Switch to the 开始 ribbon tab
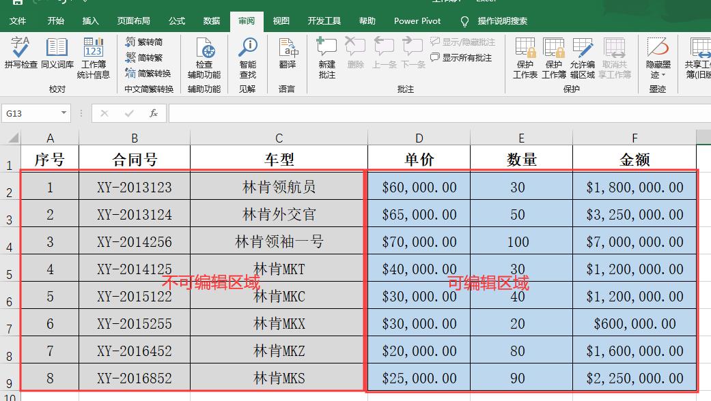 coord(56,21)
